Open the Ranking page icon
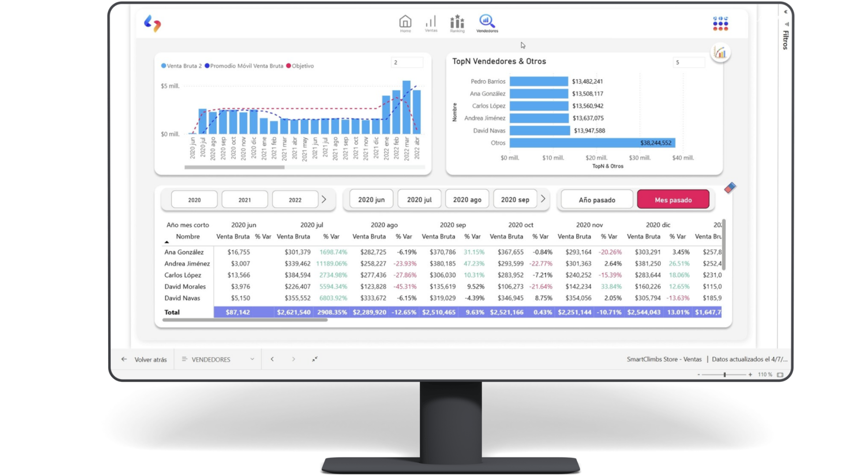The width and height of the screenshot is (847, 476). coord(457,22)
